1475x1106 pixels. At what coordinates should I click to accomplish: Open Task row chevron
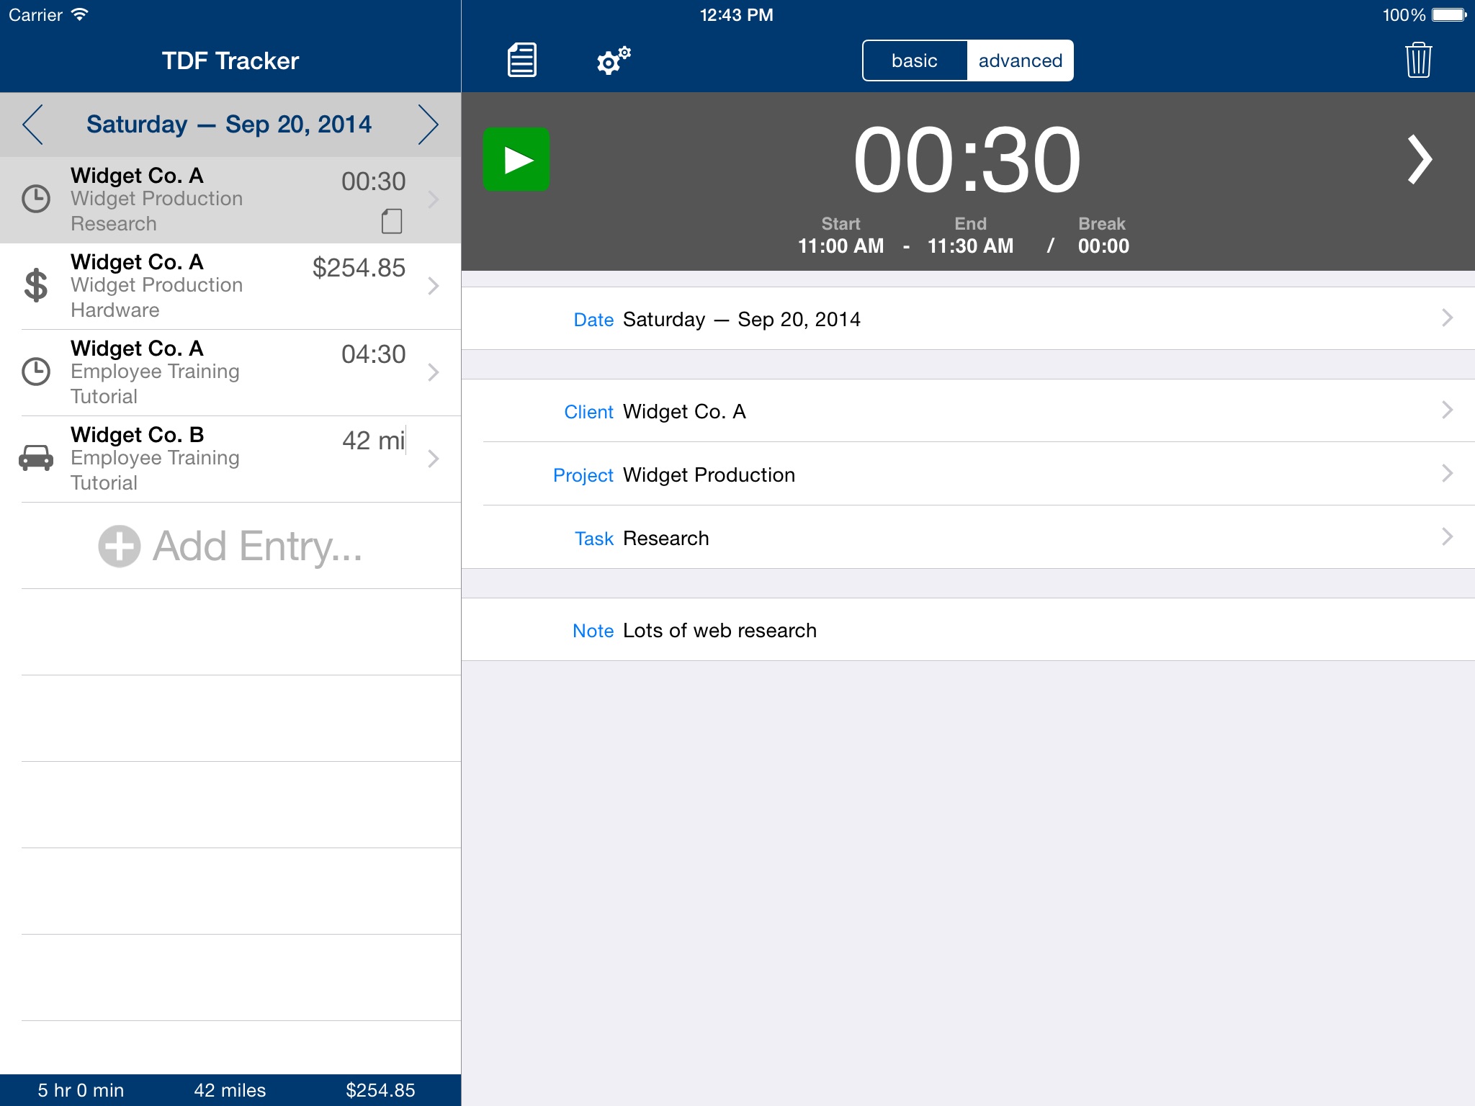pos(1448,536)
